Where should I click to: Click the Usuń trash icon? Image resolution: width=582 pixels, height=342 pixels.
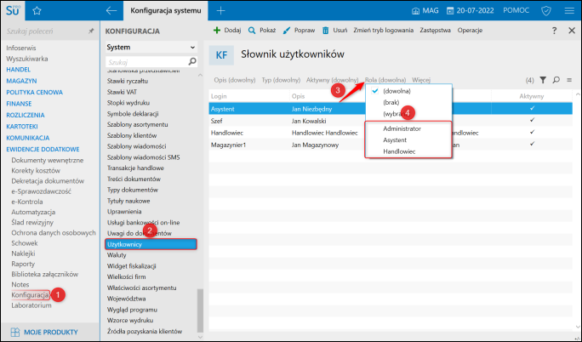[326, 31]
